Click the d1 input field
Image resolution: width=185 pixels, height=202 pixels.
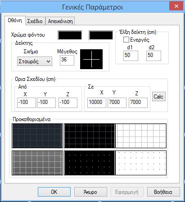[x=131, y=56]
